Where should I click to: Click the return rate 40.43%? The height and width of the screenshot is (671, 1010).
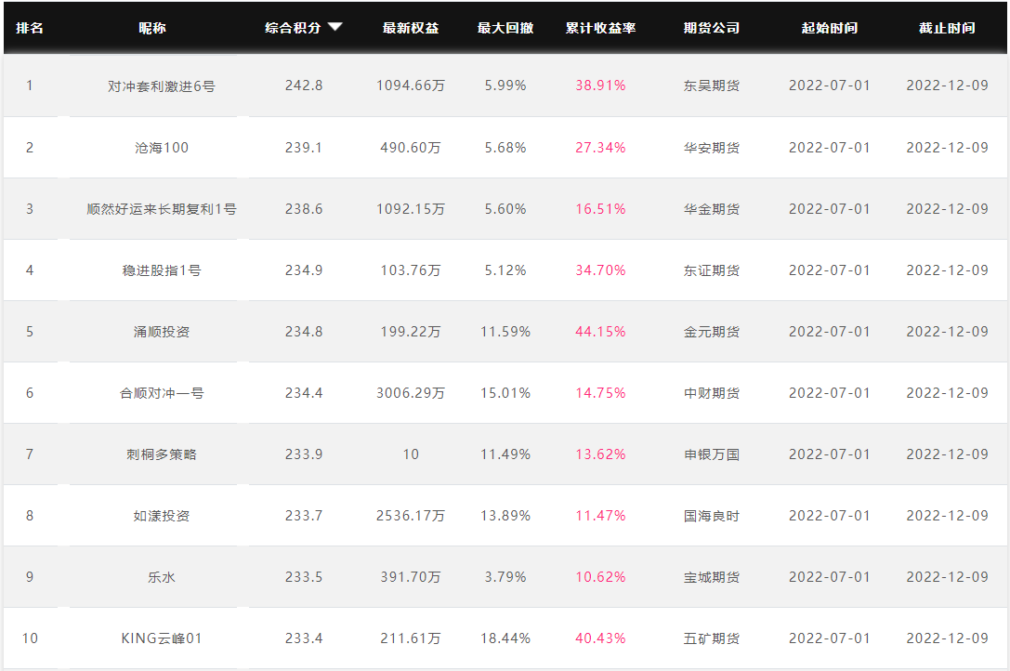[x=600, y=638]
